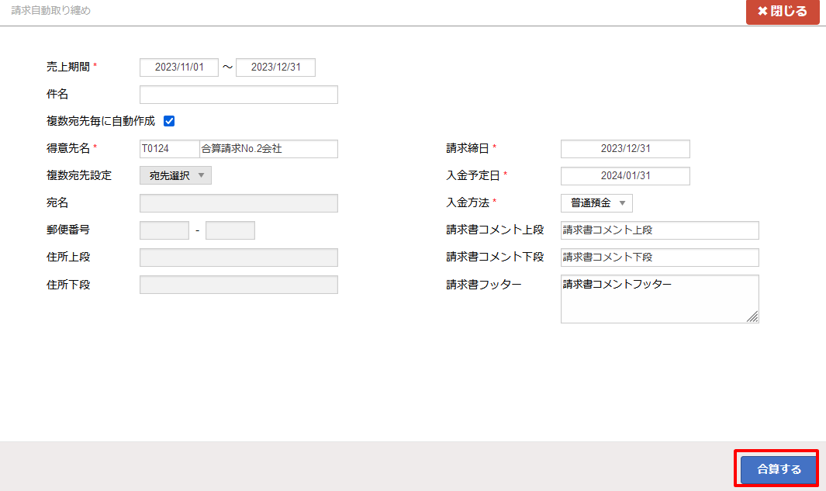826x491 pixels.
Task: Click the 請求書コメント下段 comment field
Action: pos(659,257)
